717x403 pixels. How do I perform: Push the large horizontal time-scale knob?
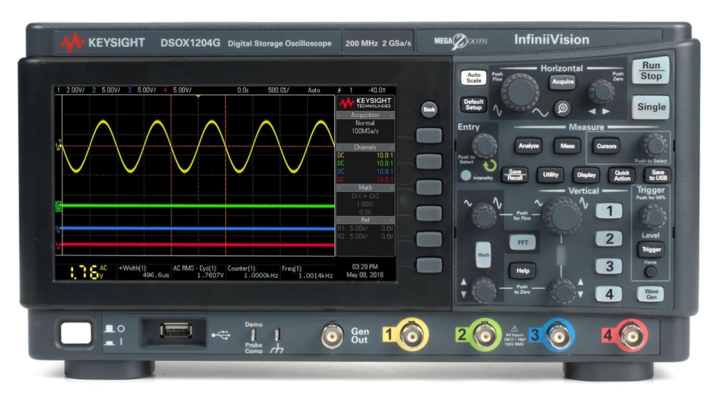coord(520,92)
